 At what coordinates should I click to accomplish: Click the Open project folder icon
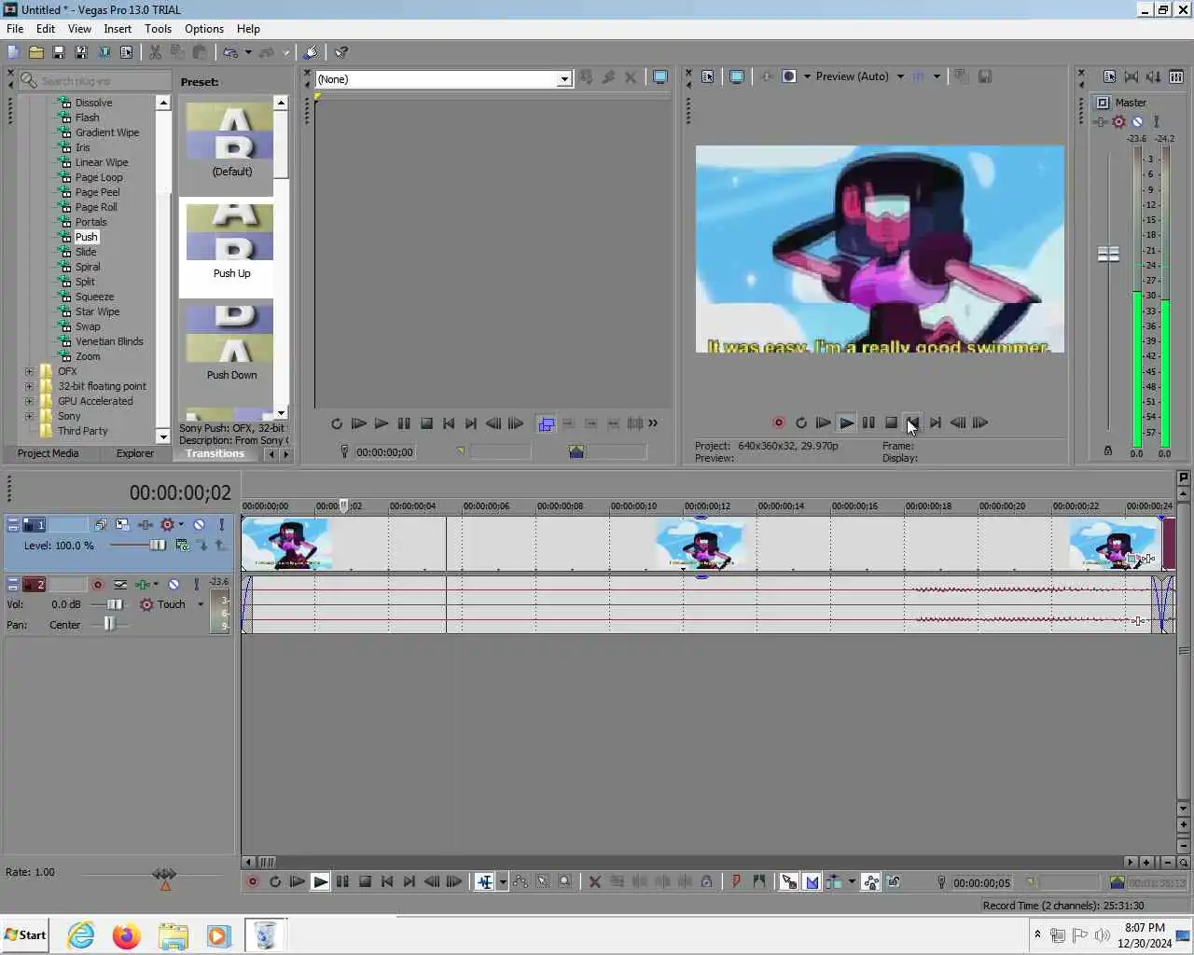[x=36, y=52]
